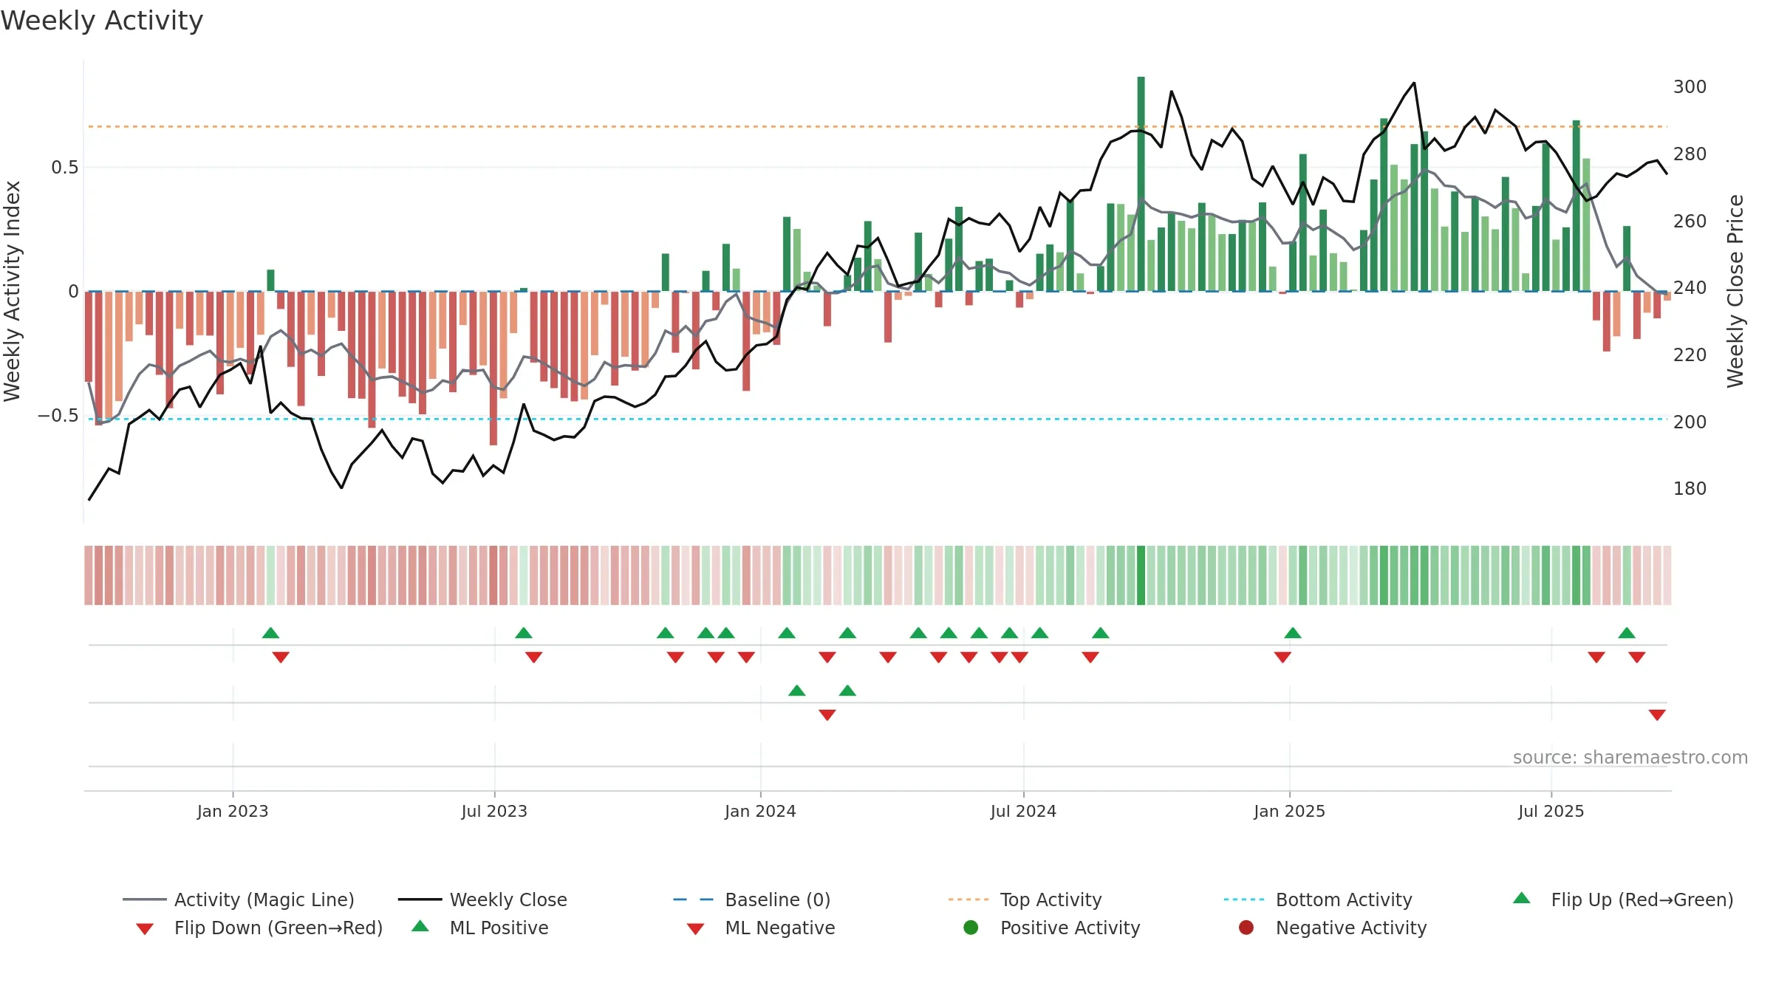
Task: Click the first flip-up marker after Jan 2023
Action: point(271,633)
